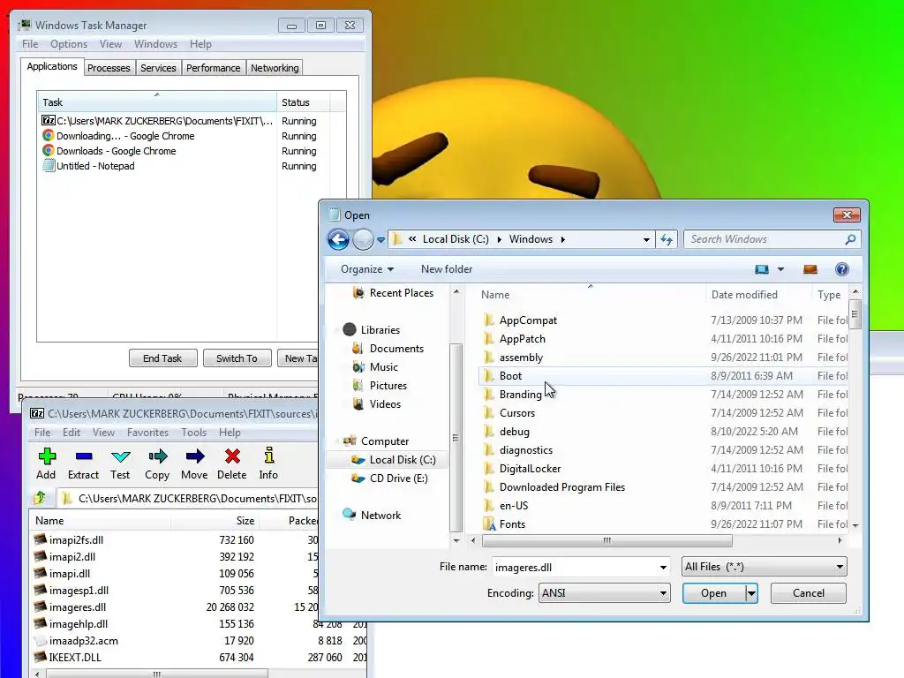Click the 7-Zip Move icon
904x678 pixels.
coord(195,456)
